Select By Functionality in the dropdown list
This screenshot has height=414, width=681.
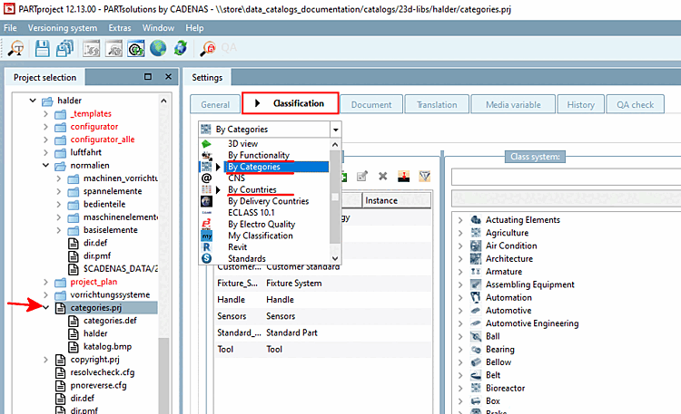coord(259,155)
